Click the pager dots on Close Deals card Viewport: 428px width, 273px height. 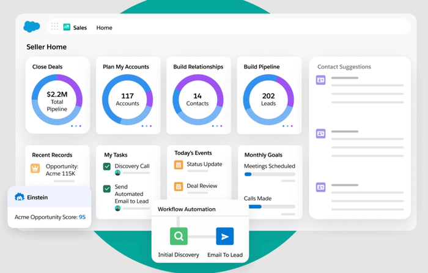coord(76,126)
